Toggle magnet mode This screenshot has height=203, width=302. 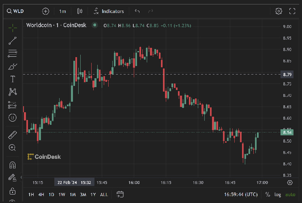13,165
